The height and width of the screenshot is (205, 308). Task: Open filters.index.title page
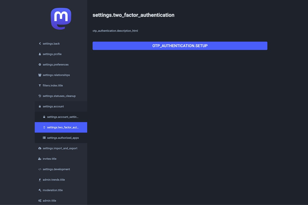[x=53, y=86]
